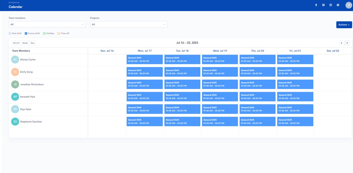Open Riya Patel's Wednesday General Shift

(220, 109)
